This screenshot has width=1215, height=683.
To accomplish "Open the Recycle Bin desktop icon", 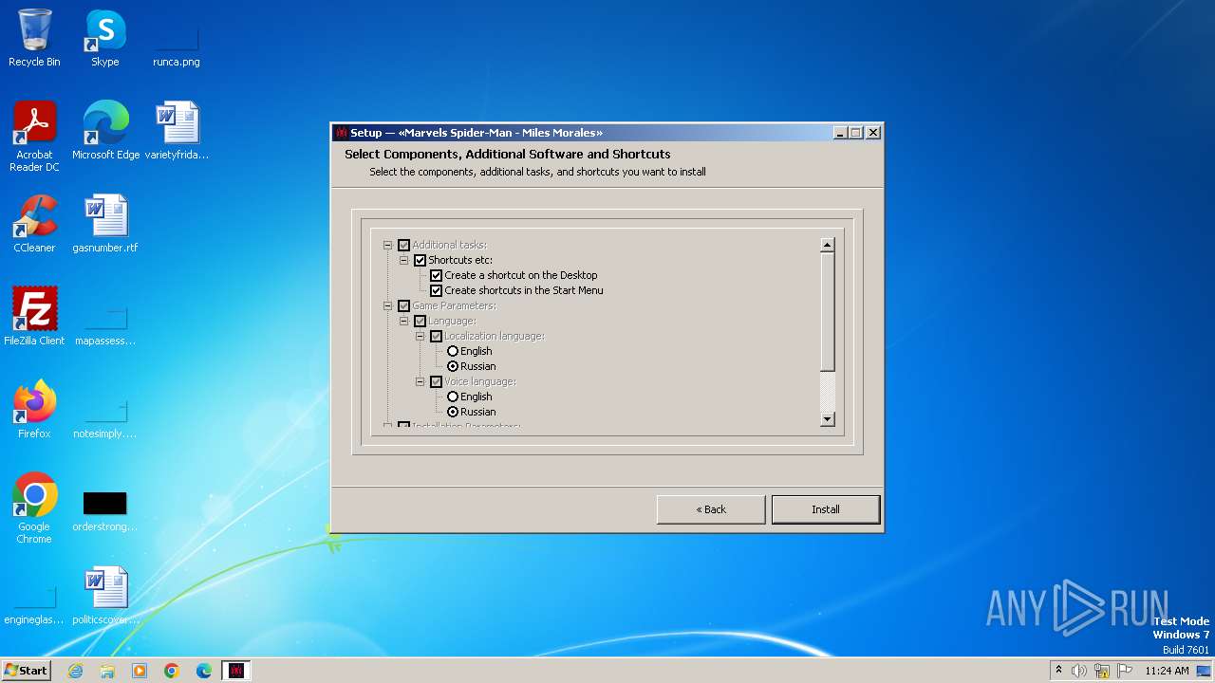I will [x=34, y=38].
